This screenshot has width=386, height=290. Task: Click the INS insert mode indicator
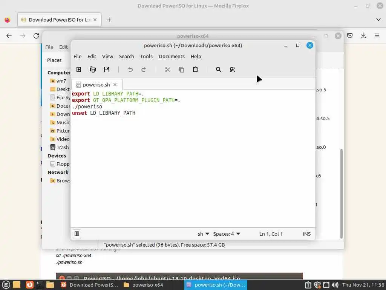point(306,234)
